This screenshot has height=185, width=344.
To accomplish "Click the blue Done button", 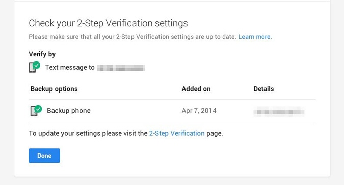I will pos(44,156).
